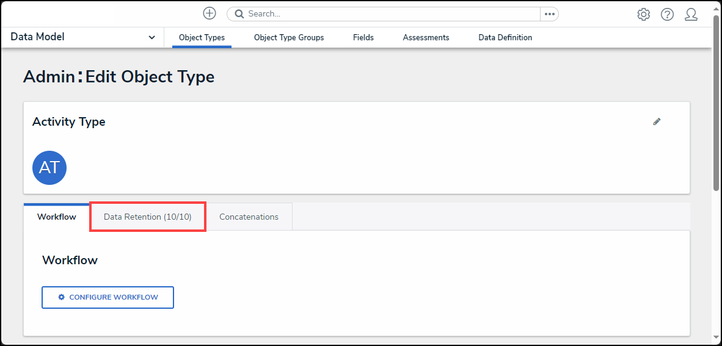This screenshot has width=722, height=346.
Task: Go to the Fields tab
Action: (363, 38)
